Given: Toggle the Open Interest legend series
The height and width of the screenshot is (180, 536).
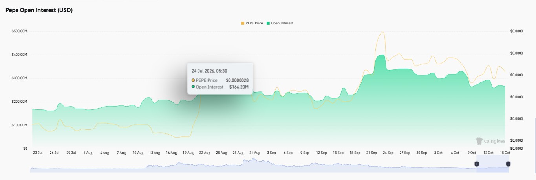Looking at the screenshot, I should (280, 23).
